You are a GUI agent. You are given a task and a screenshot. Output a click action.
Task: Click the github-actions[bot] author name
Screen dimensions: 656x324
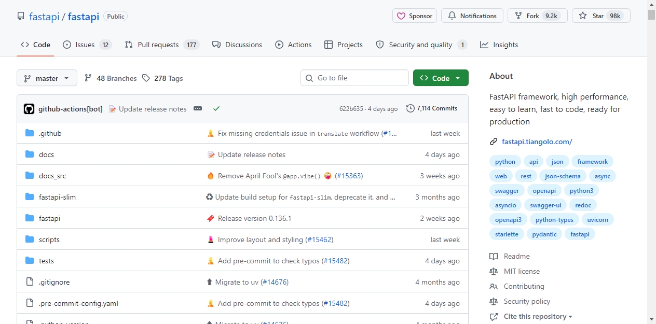click(71, 109)
